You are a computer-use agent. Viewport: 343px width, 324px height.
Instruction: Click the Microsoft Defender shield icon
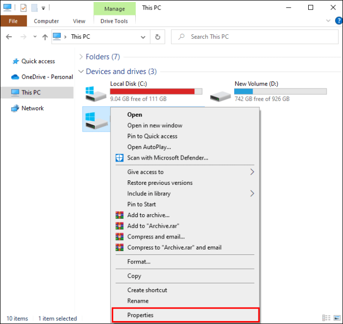click(x=119, y=158)
